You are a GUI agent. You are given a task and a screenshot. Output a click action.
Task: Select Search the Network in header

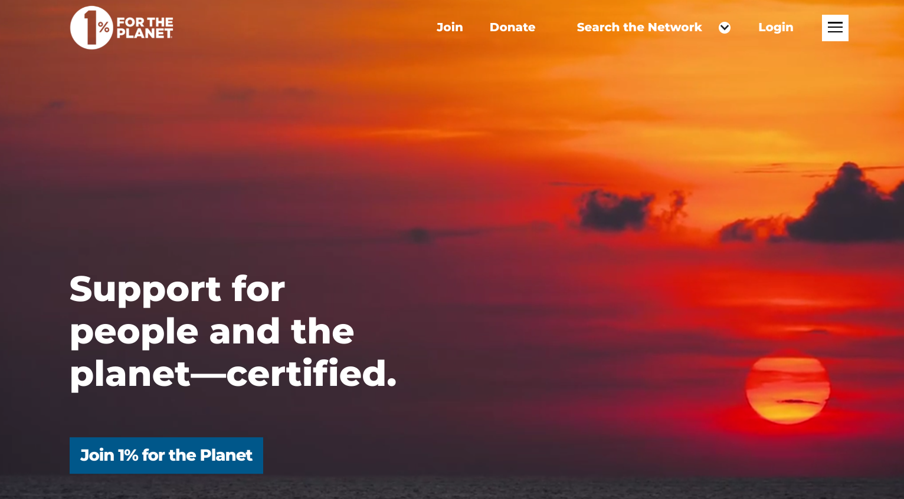pyautogui.click(x=639, y=27)
